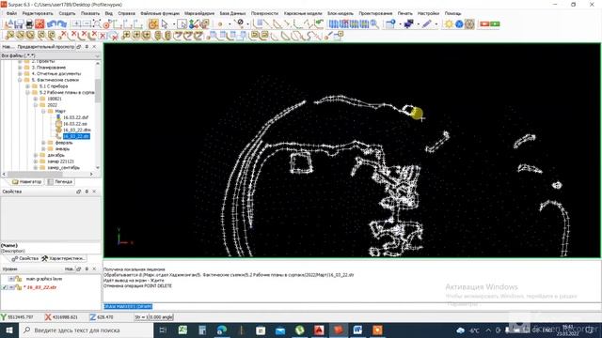Viewport: 602px width, 338px height.
Task: Select '4. Отчетные документы' folder
Action: point(56,73)
